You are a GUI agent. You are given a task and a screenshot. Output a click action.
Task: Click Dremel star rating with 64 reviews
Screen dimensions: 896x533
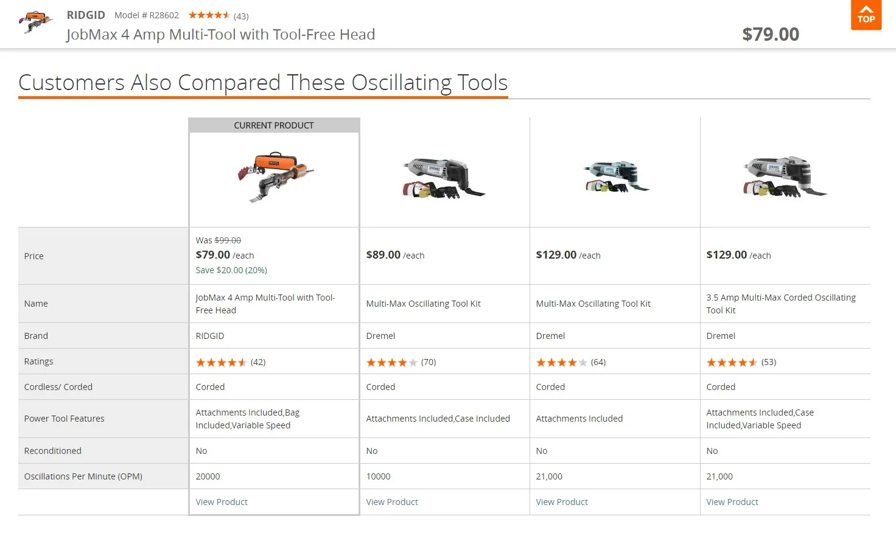[571, 362]
